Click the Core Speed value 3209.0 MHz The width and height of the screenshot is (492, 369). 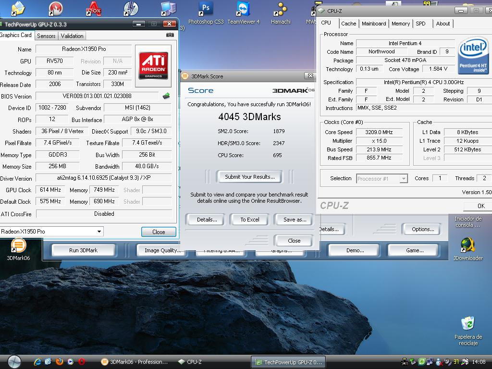point(379,132)
